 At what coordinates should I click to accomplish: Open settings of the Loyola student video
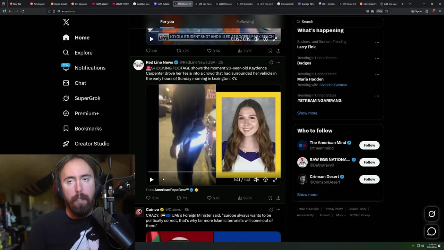pyautogui.click(x=265, y=39)
